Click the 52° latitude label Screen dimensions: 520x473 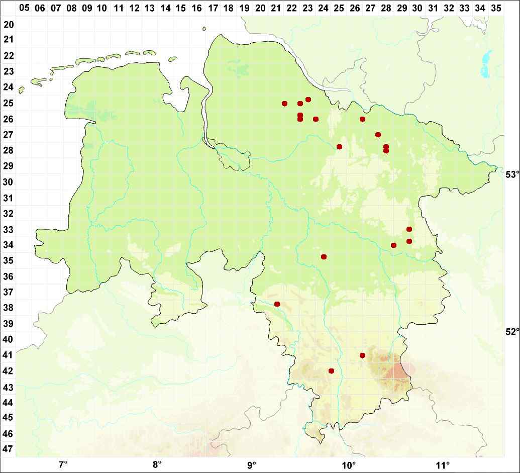(x=512, y=332)
